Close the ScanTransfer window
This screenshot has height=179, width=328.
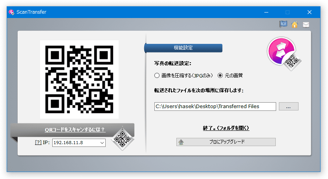[x=310, y=12]
